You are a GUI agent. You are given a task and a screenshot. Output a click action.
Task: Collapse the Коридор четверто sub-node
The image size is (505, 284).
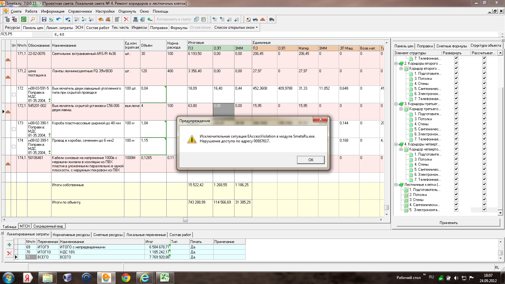[x=401, y=149]
